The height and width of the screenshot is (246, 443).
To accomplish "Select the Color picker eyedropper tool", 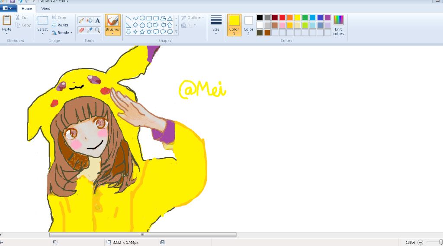I will pos(89,30).
